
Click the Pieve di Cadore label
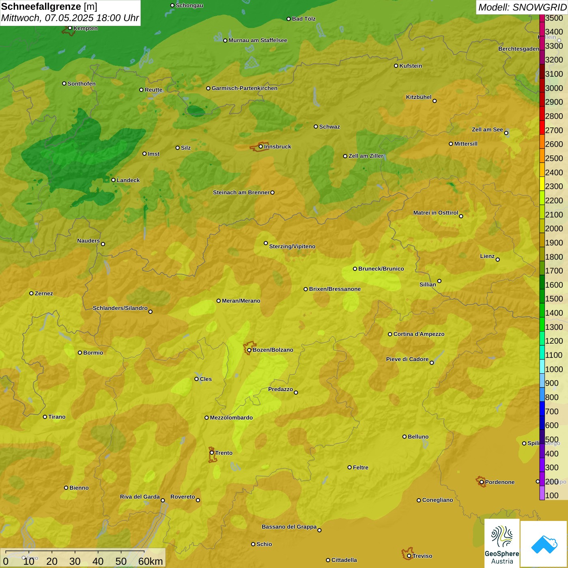(x=407, y=359)
